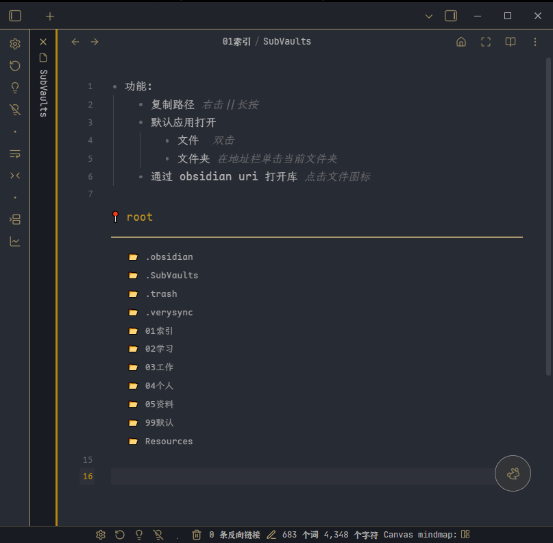Open the three-dot more options menu
This screenshot has height=543, width=553.
pos(535,42)
